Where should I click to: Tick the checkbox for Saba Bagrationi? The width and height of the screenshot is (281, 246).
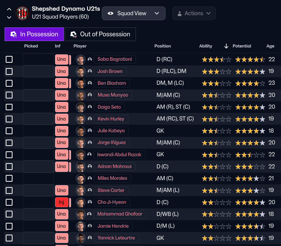pos(9,59)
